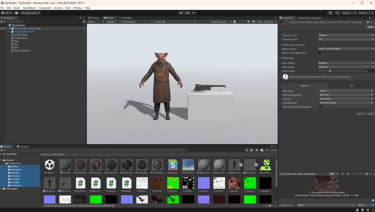Open the GameObject menu
375x212 pixels.
[29, 8]
